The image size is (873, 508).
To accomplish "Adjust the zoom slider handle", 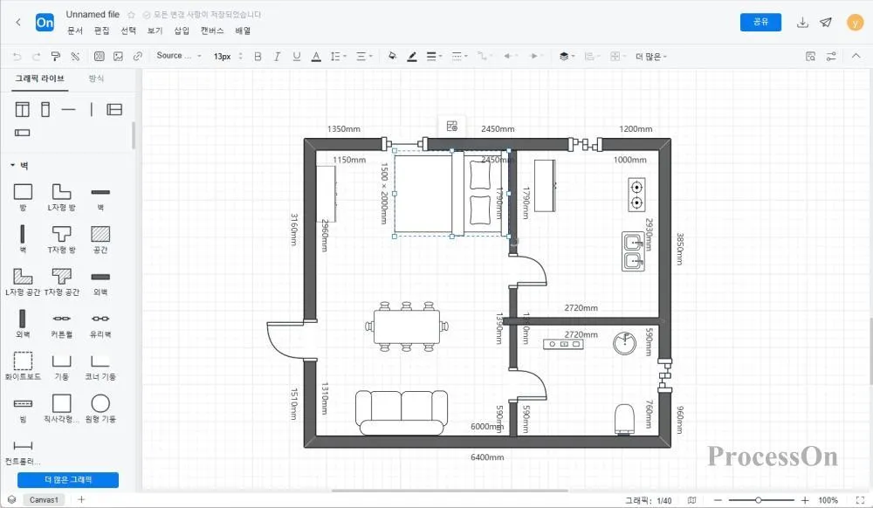I will pyautogui.click(x=759, y=500).
